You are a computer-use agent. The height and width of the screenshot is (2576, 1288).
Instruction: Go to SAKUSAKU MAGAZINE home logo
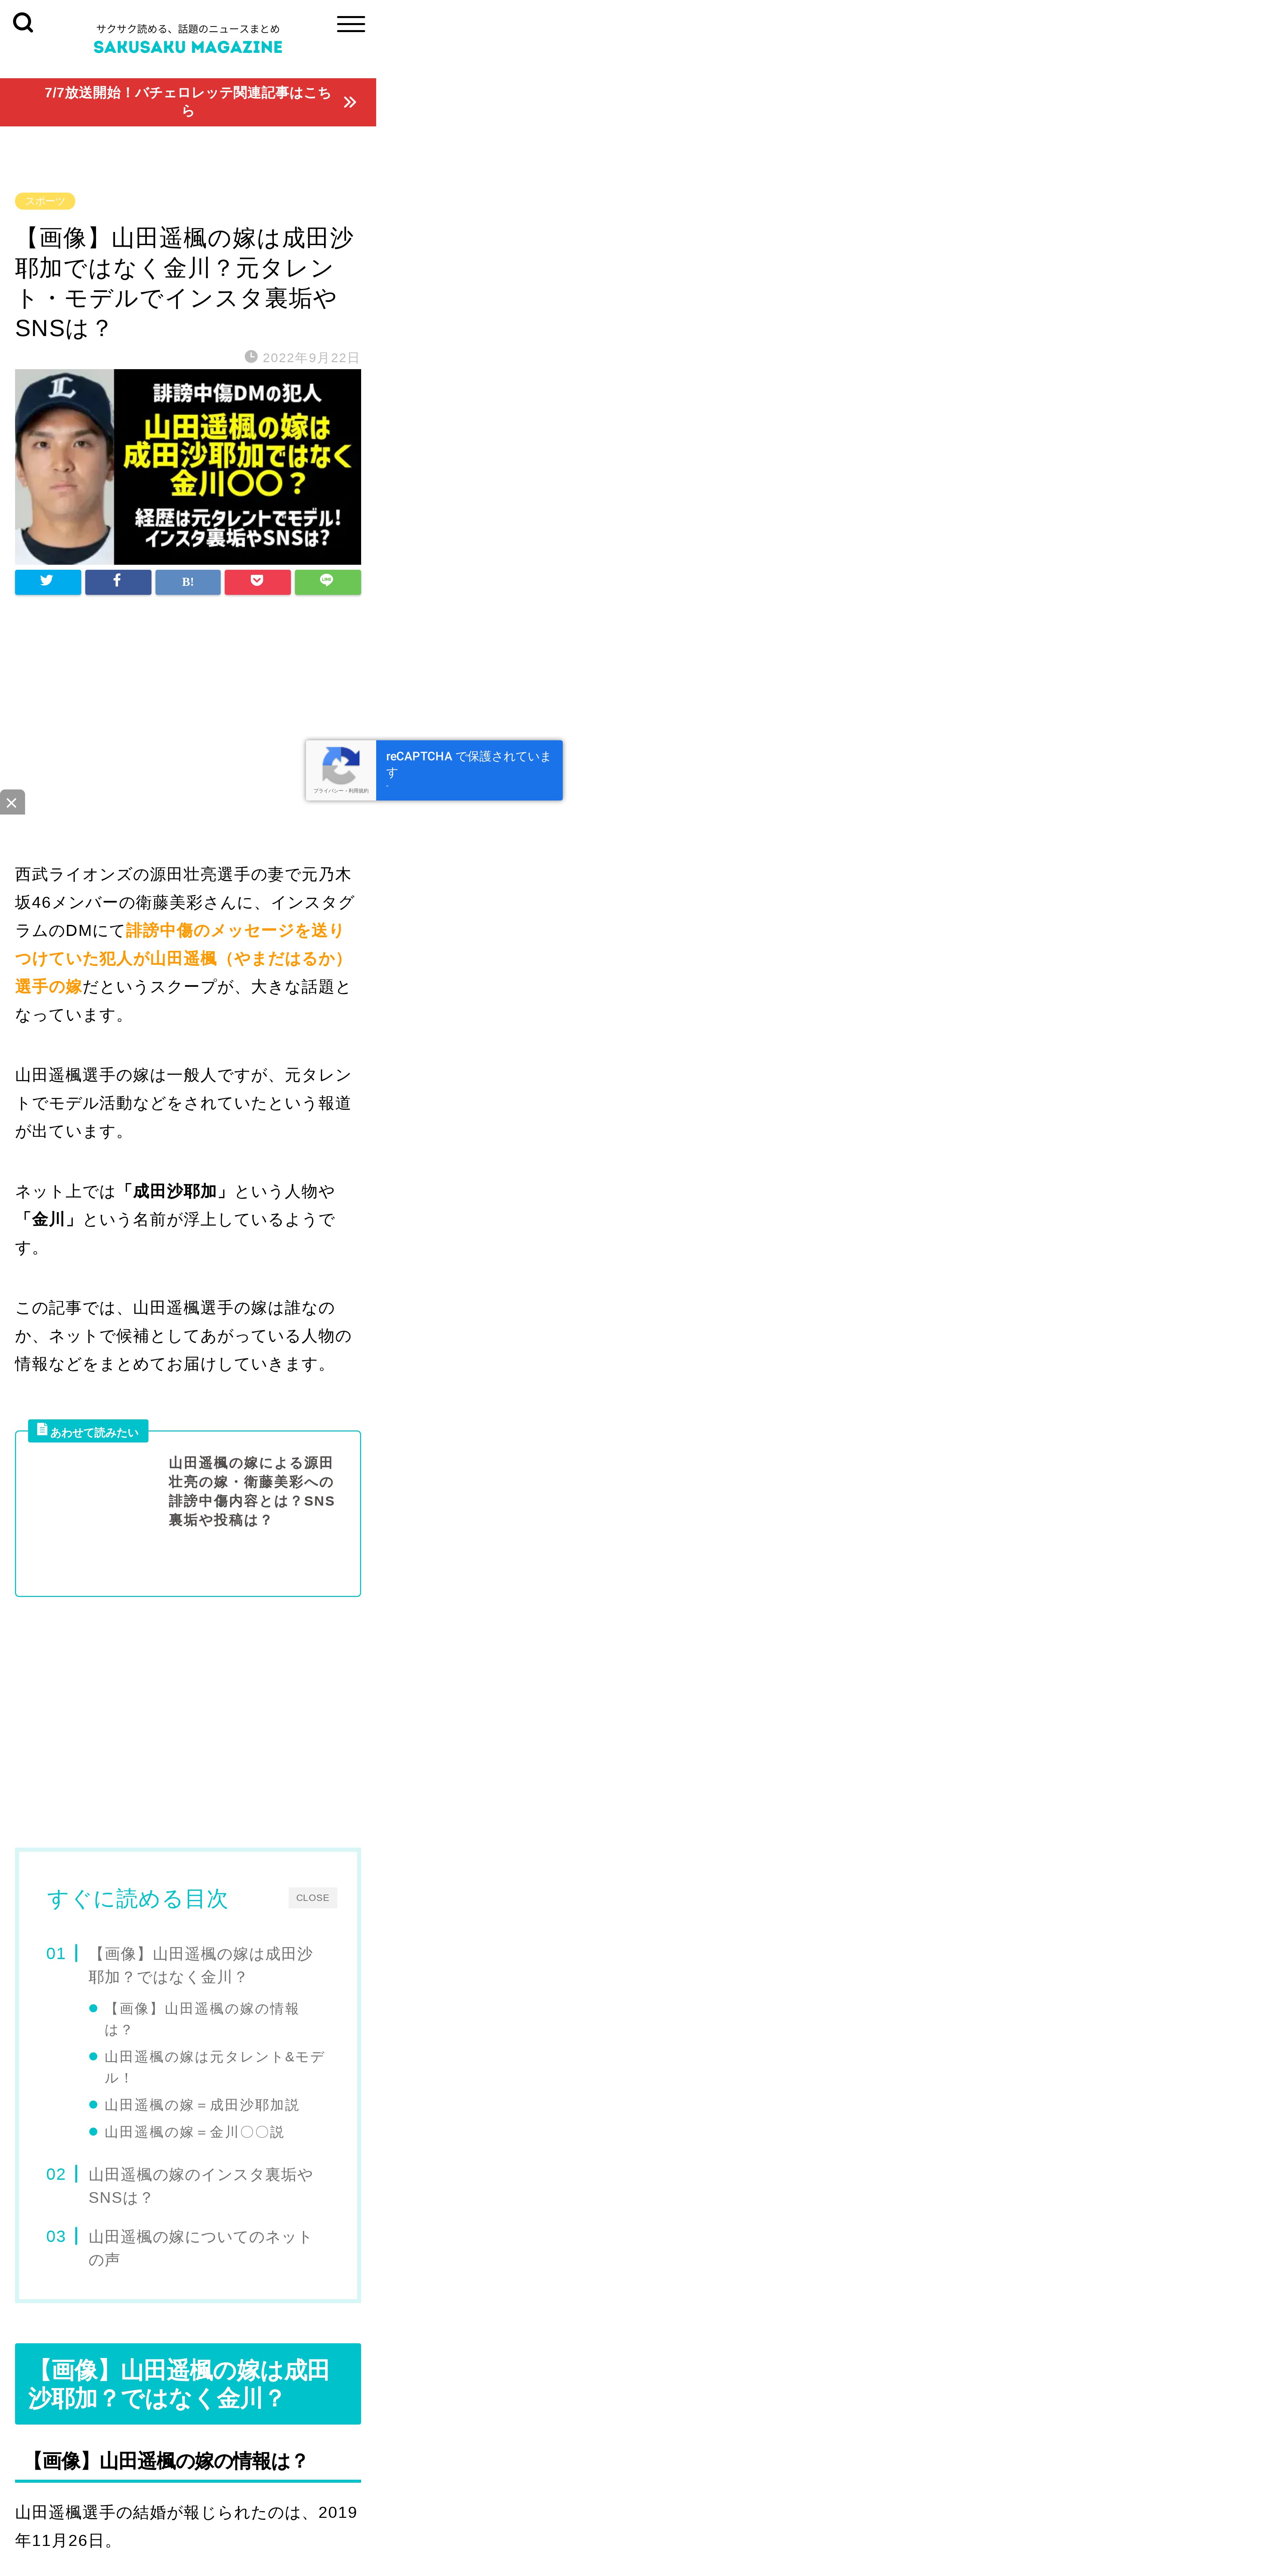pyautogui.click(x=188, y=47)
